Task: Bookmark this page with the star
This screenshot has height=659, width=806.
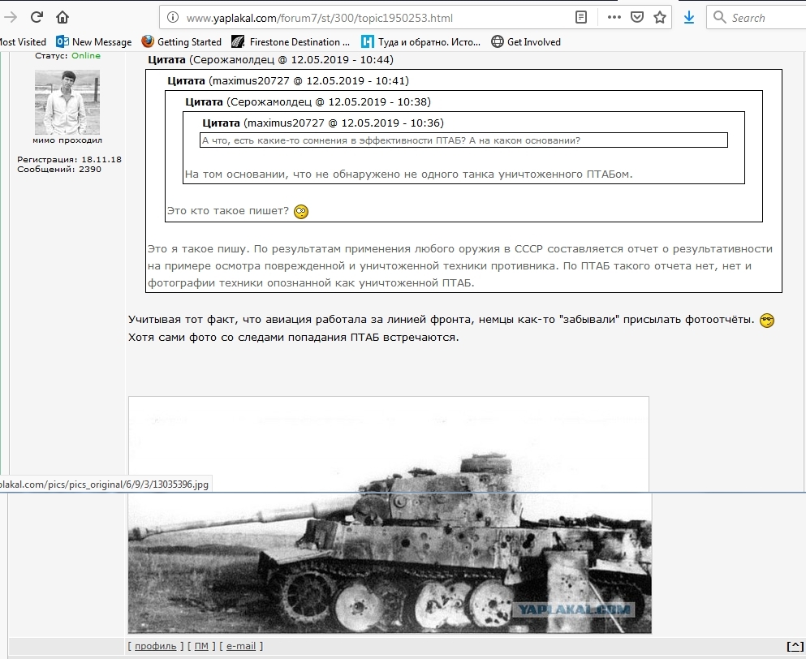Action: click(x=660, y=18)
